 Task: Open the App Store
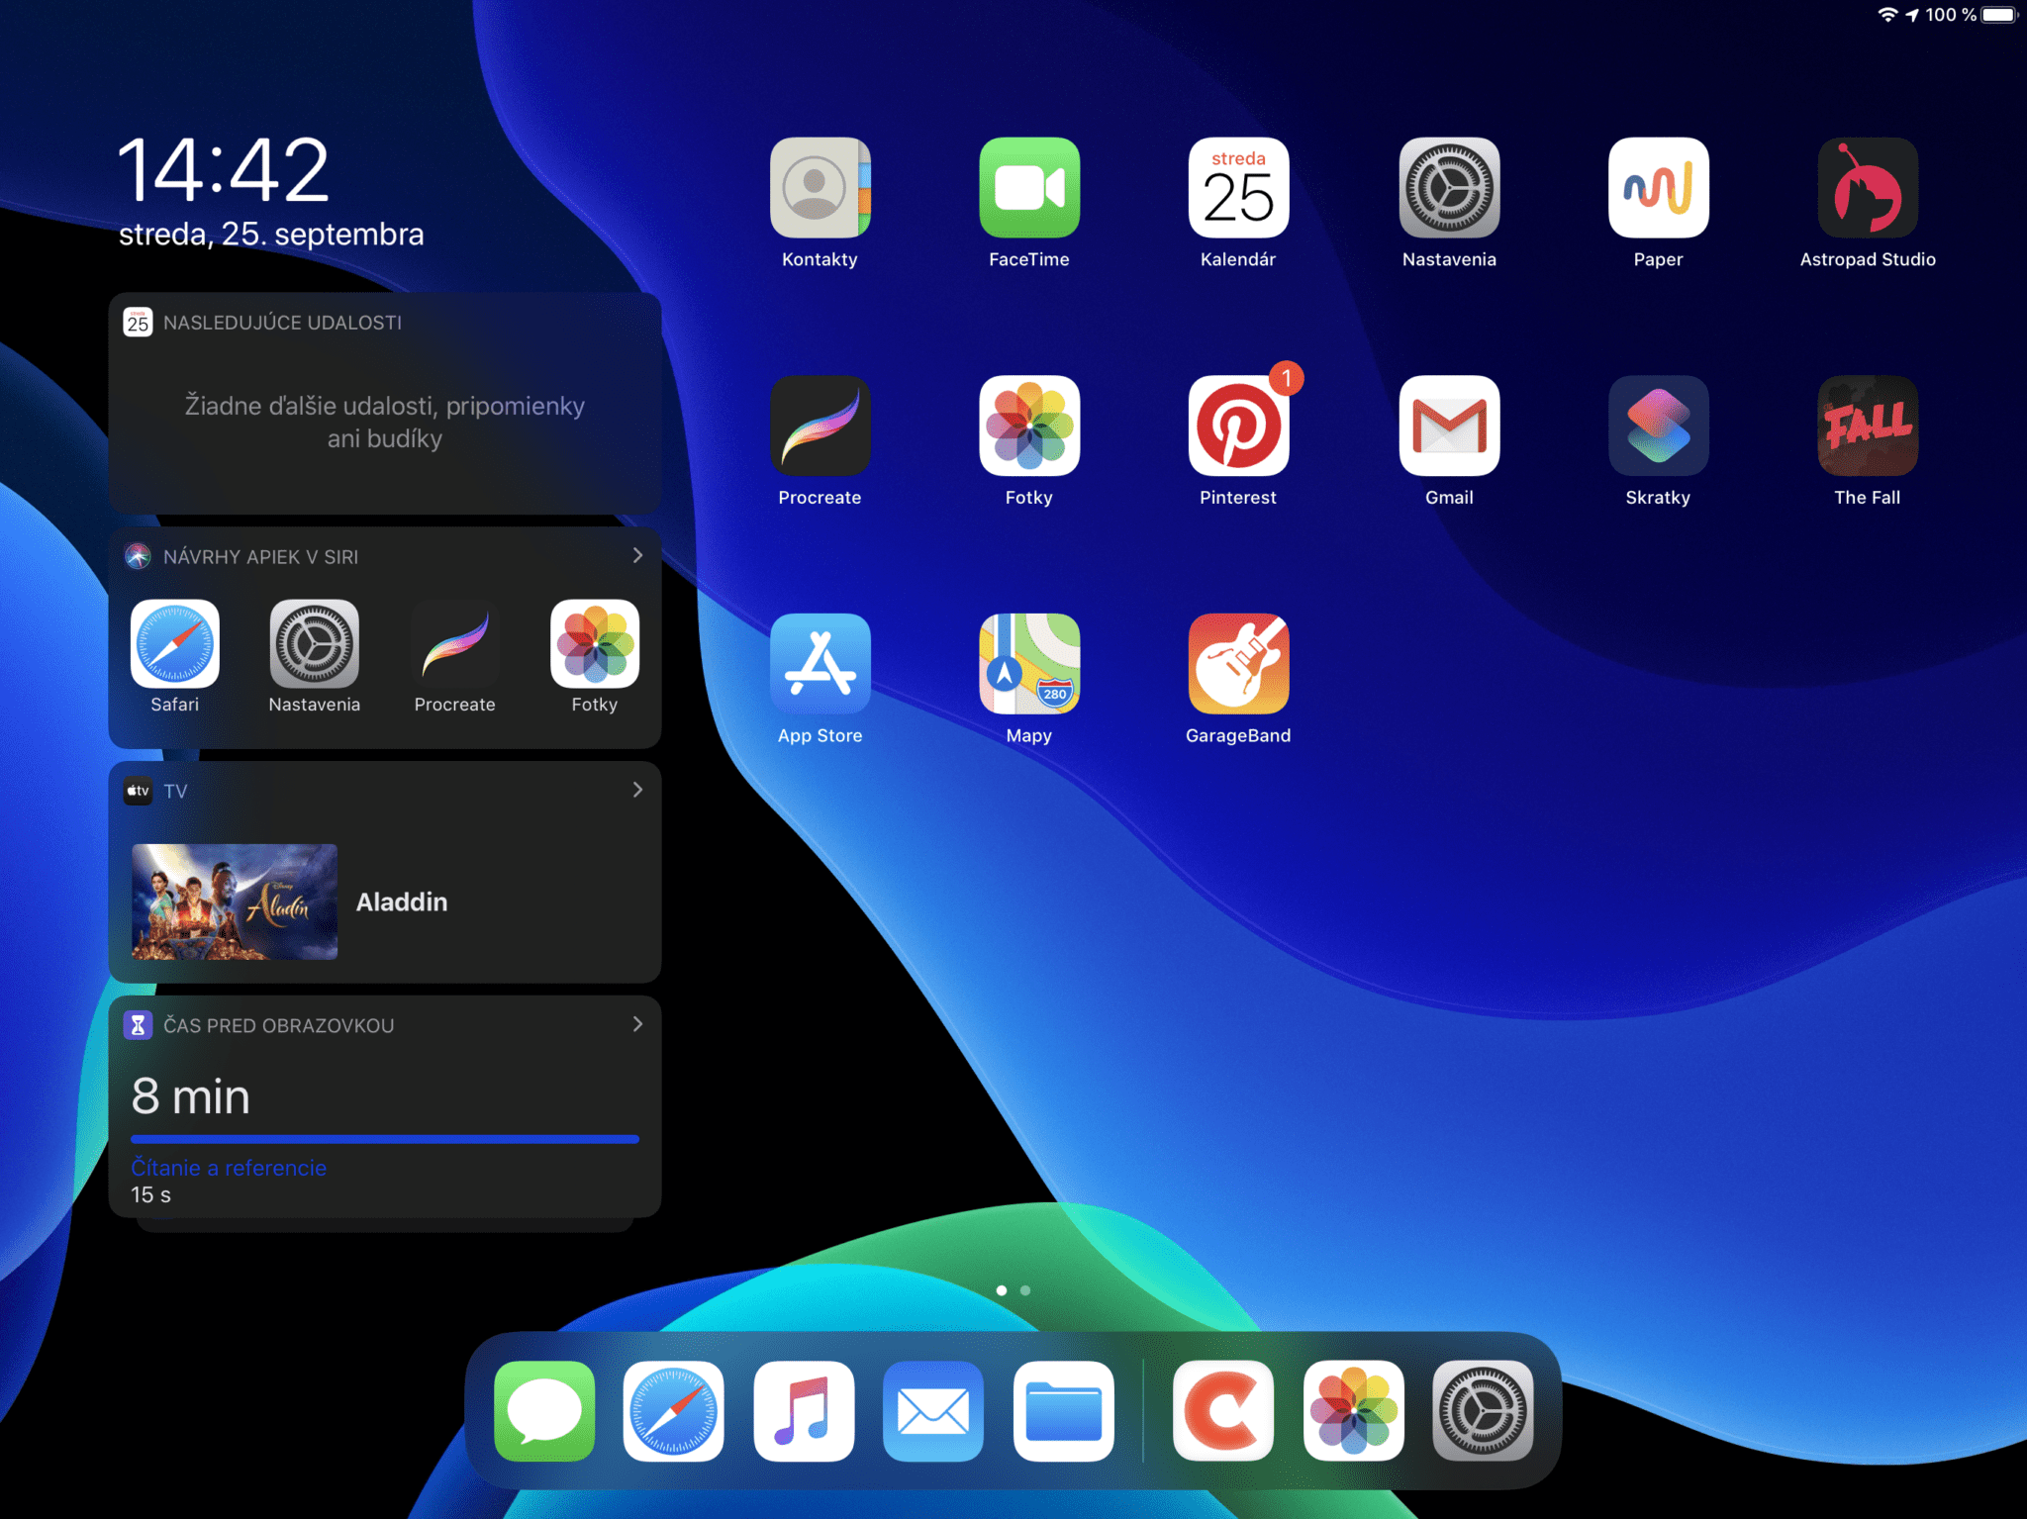coord(820,663)
